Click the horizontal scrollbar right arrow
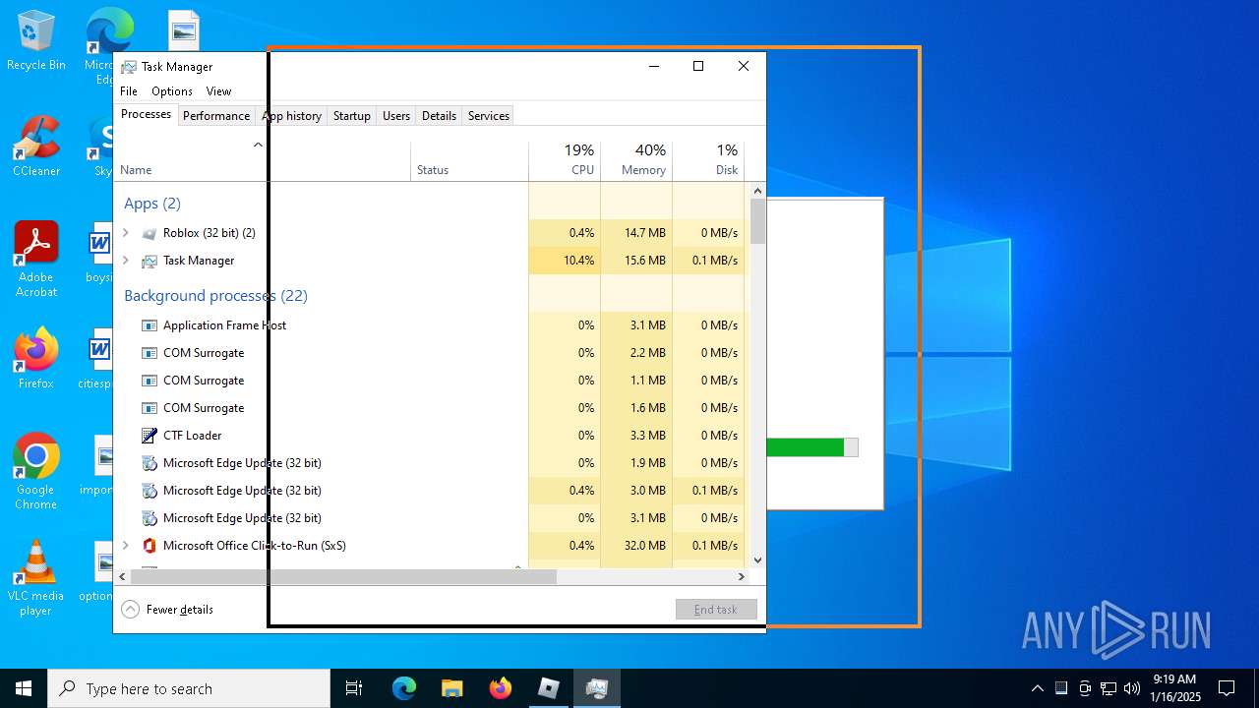This screenshot has width=1259, height=708. click(x=742, y=577)
